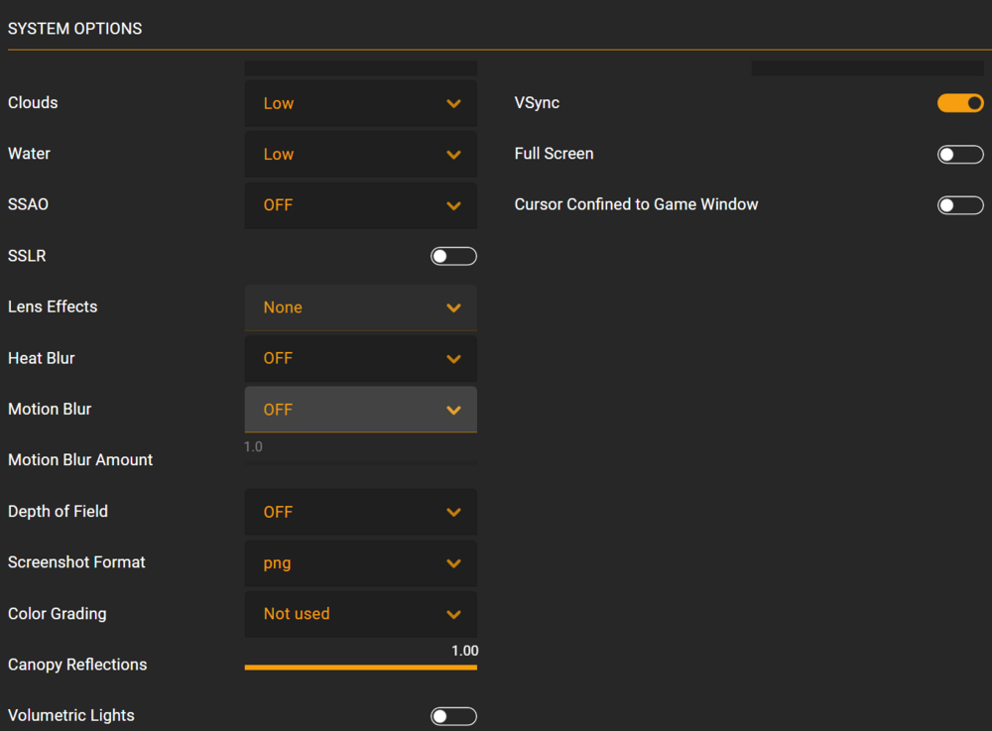Enable Full Screen mode

[960, 154]
